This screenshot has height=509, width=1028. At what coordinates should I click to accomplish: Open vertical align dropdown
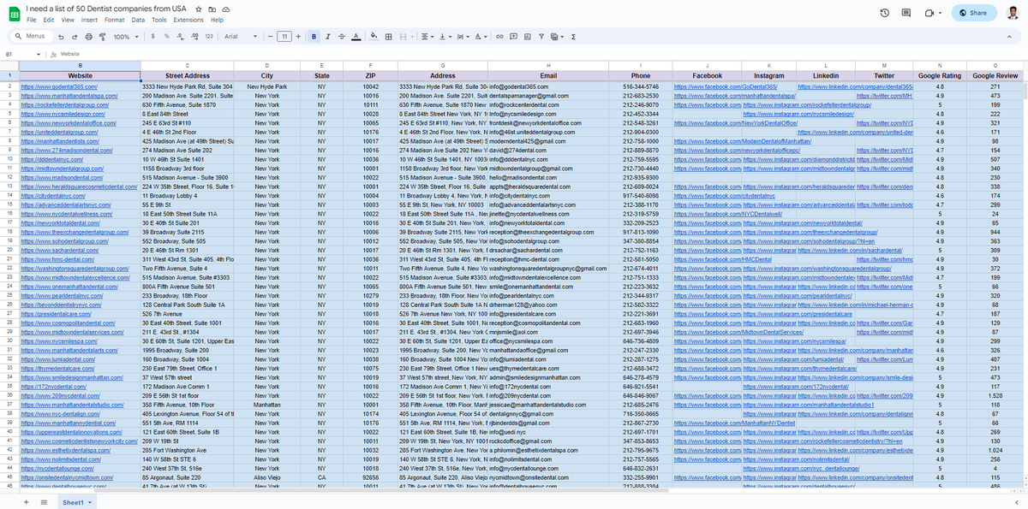pos(445,37)
